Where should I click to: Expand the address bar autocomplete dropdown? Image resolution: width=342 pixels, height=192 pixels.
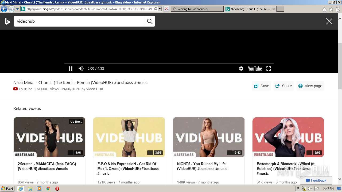[x=160, y=9]
